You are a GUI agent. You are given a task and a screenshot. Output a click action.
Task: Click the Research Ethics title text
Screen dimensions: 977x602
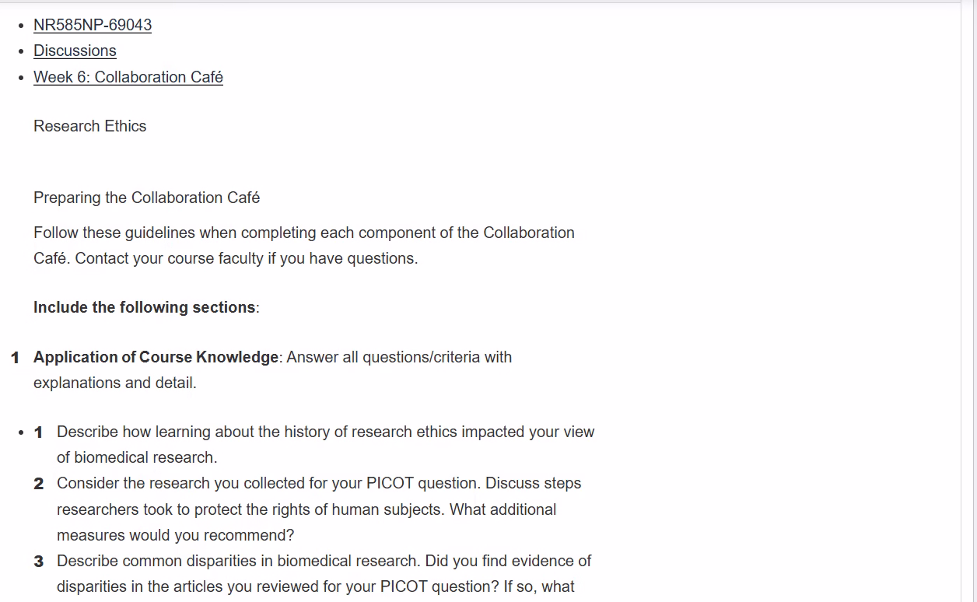[x=90, y=126]
